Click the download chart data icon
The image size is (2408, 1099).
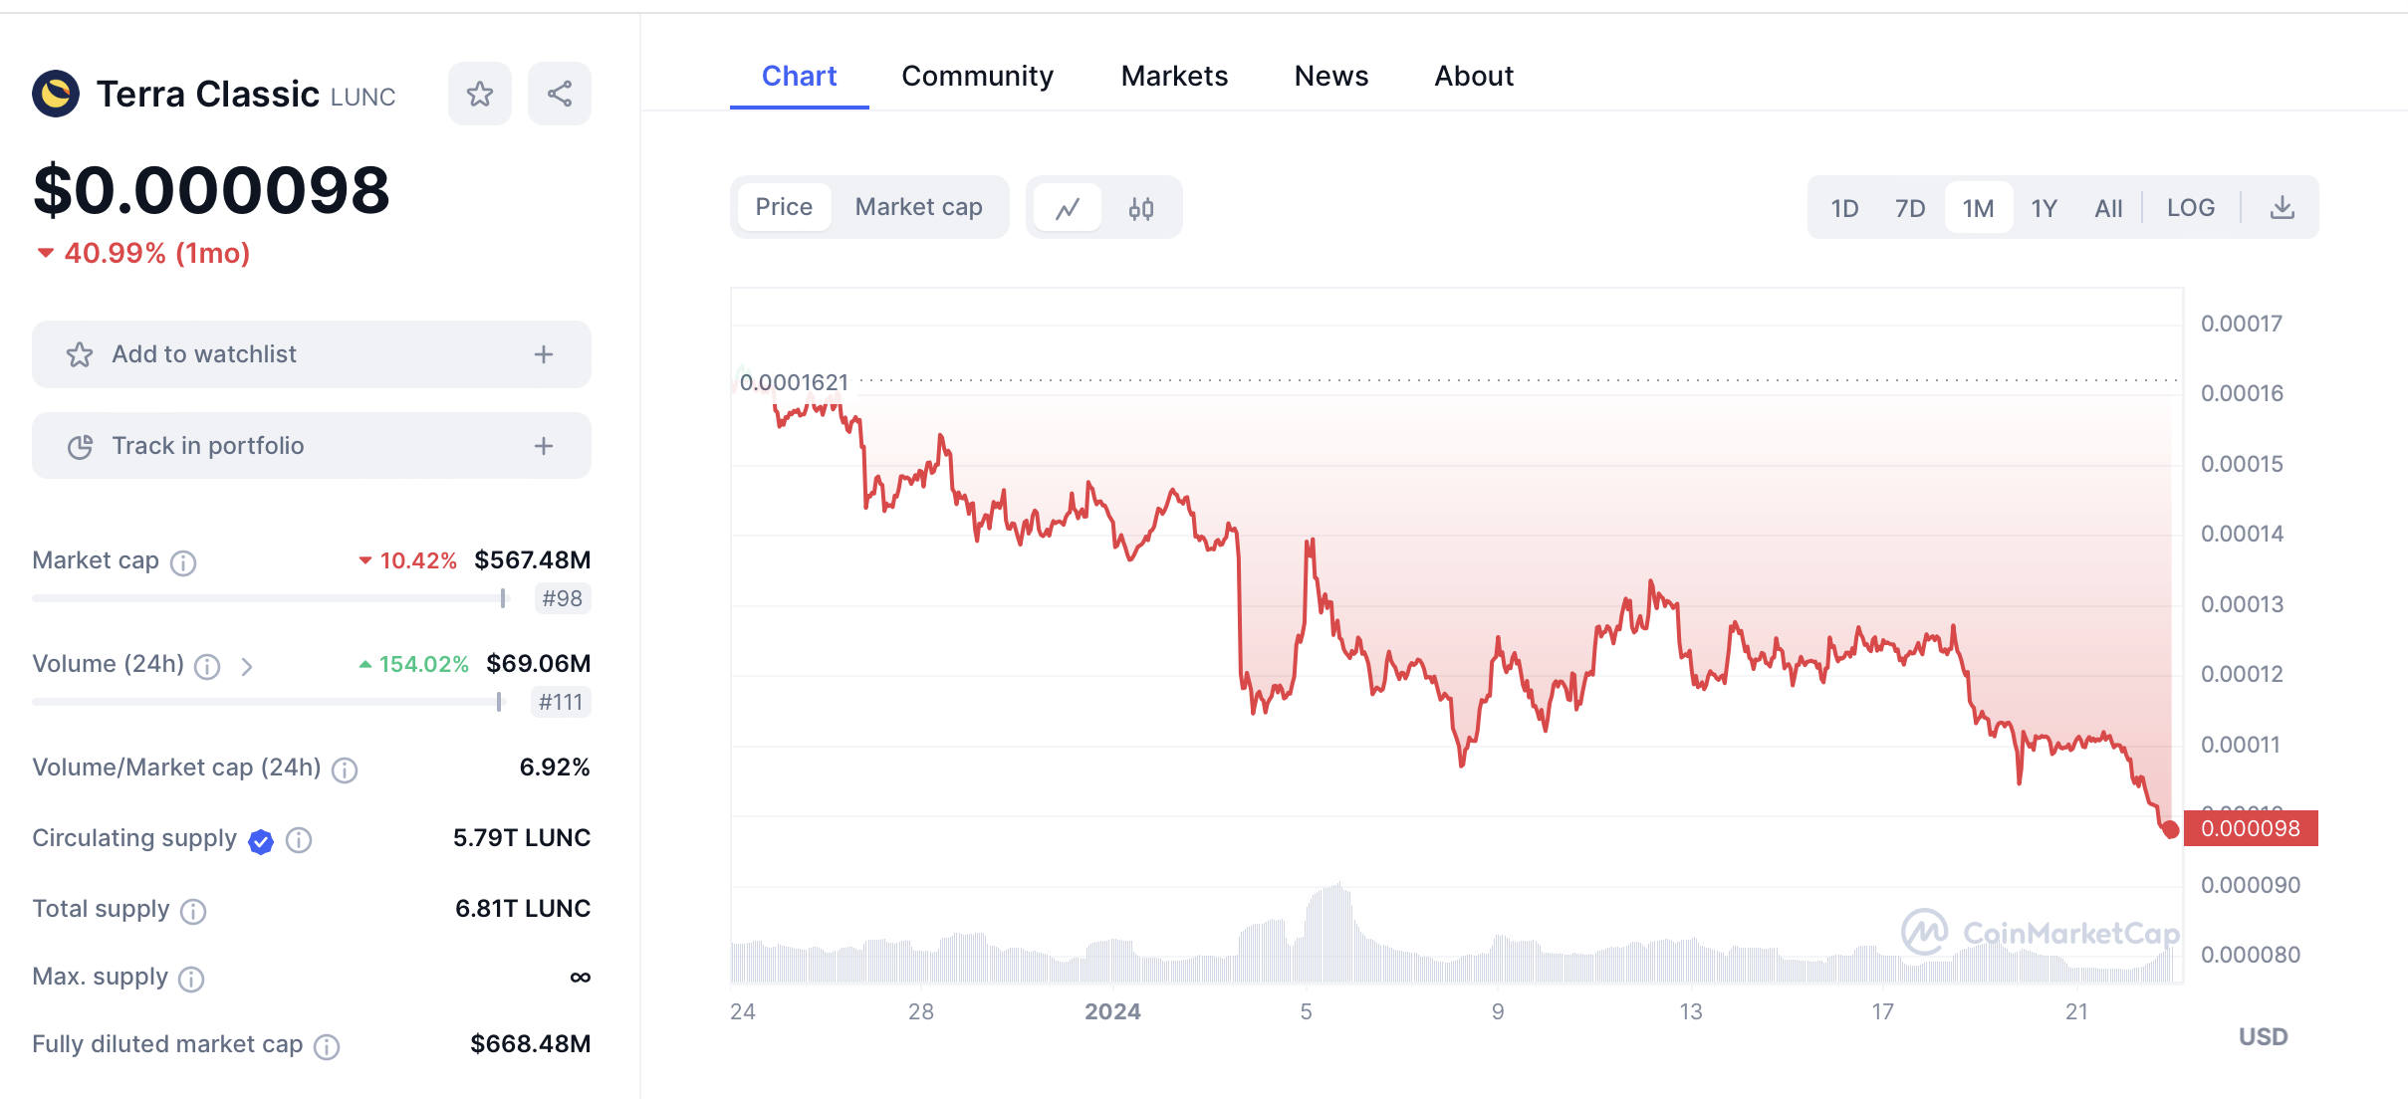coord(2282,208)
